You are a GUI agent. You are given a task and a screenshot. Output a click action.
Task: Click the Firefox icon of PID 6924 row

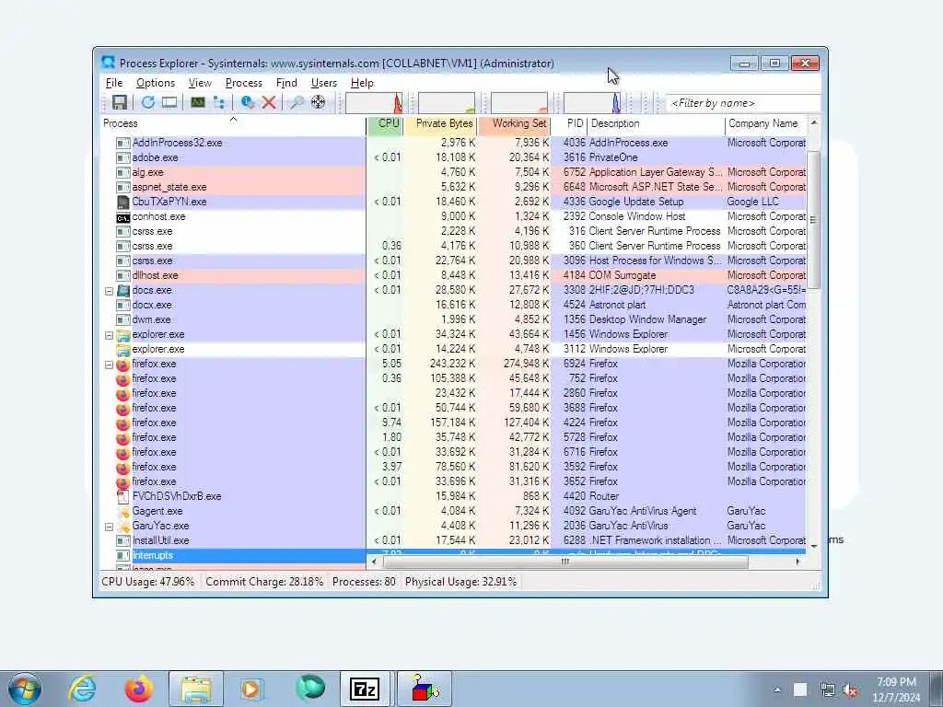pyautogui.click(x=122, y=365)
